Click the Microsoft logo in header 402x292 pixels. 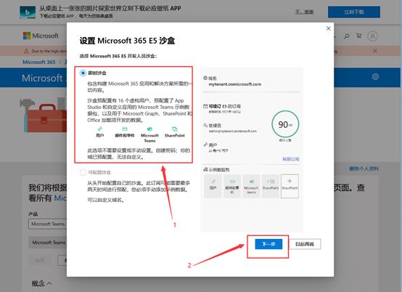click(41, 36)
